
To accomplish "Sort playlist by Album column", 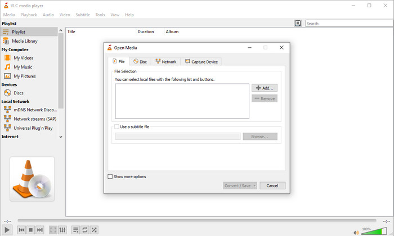I will [x=172, y=31].
